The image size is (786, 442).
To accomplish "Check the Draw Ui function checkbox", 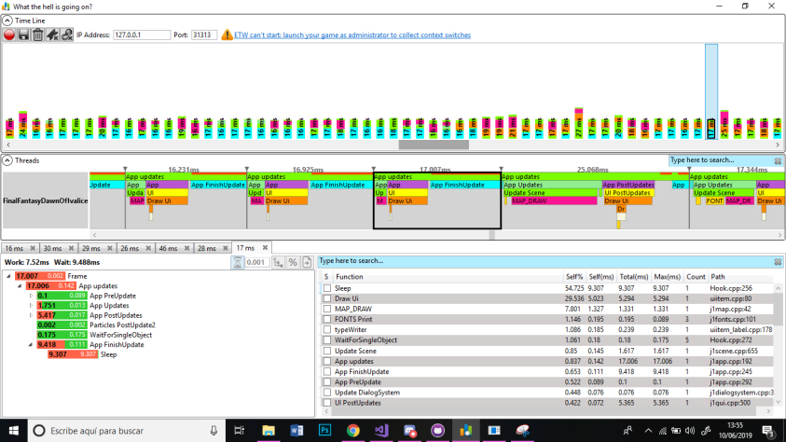I will tap(327, 298).
